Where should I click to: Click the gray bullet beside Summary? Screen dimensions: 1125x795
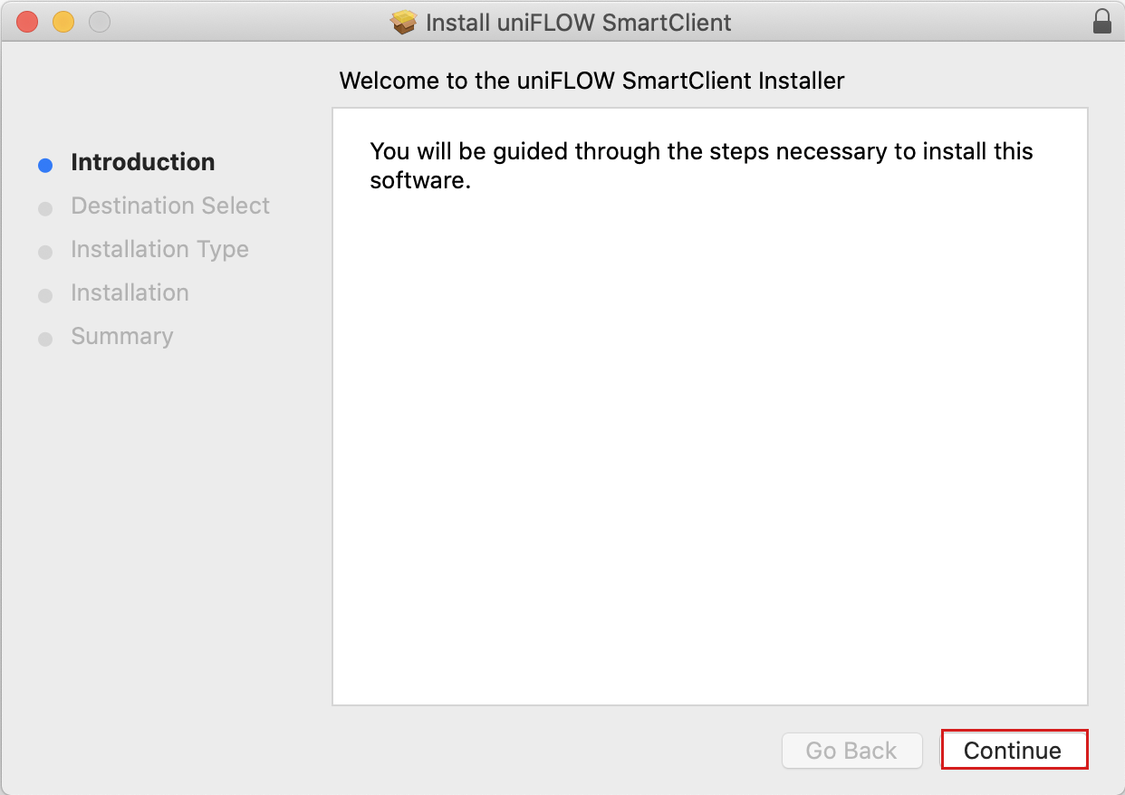pos(45,340)
